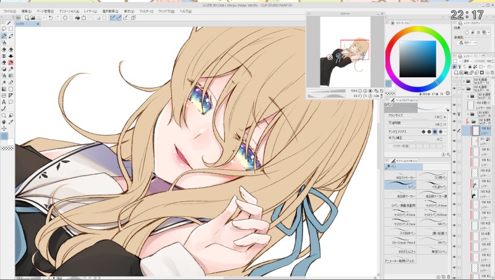Hide the フォルダー 14 folder
Image resolution: width=495 pixels, height=280 pixels.
pyautogui.click(x=454, y=88)
